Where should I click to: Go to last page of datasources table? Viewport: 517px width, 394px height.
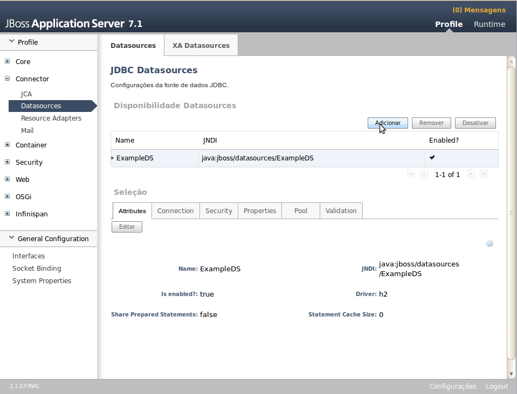[x=484, y=174]
